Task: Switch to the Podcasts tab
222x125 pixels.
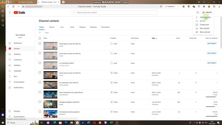Action: click(x=93, y=27)
